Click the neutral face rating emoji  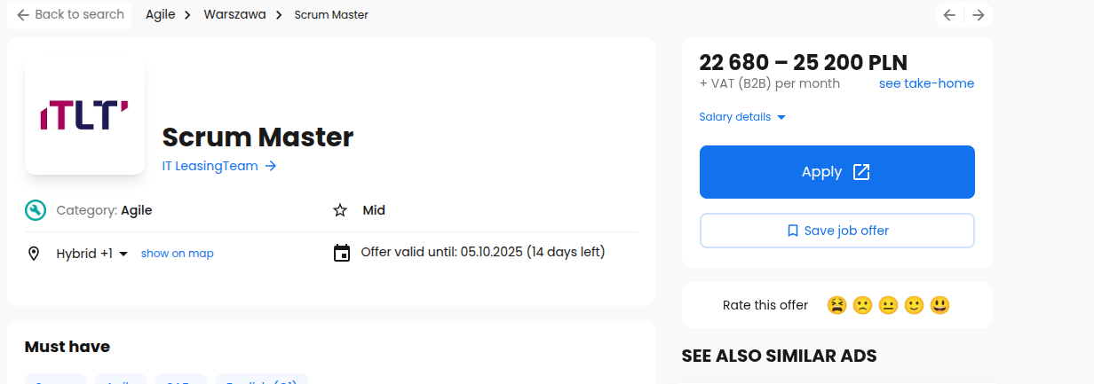pos(888,305)
